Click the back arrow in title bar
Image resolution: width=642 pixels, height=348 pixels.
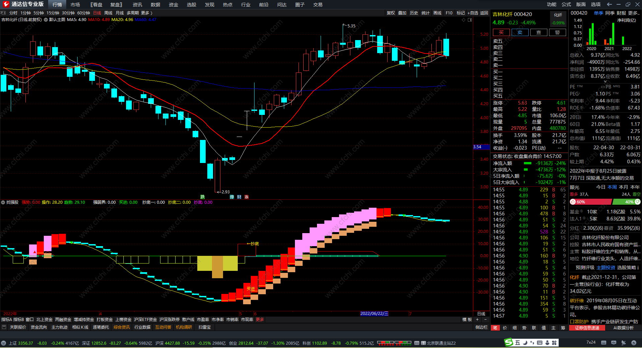(x=609, y=4)
